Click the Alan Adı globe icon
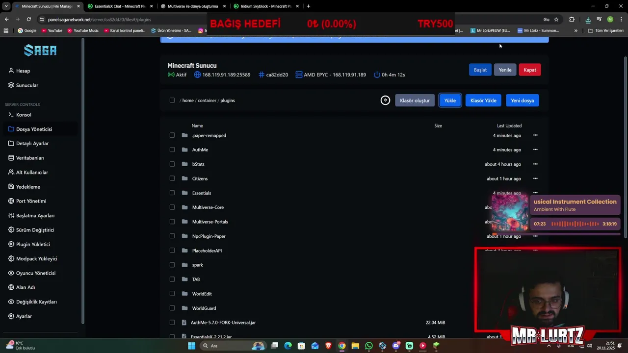The width and height of the screenshot is (628, 353). coord(11,287)
